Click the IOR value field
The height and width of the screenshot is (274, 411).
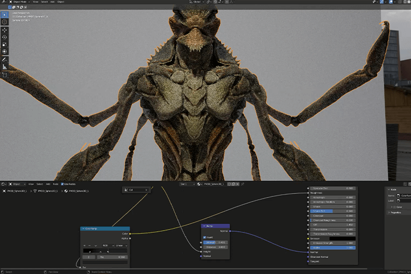[333, 225]
